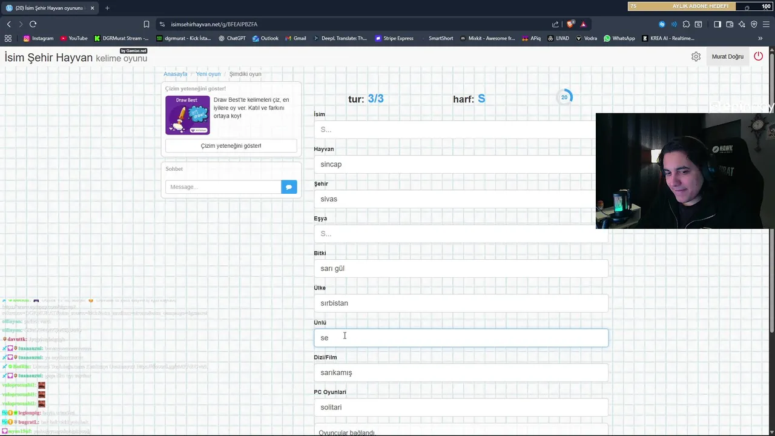Focus the Eşya input field

coord(461,234)
